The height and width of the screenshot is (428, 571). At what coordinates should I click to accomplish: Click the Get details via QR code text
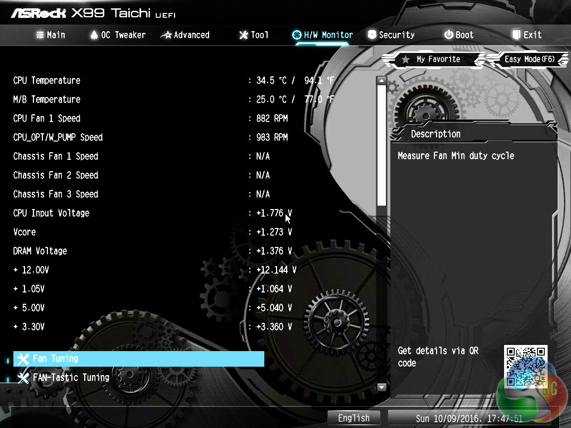click(438, 357)
